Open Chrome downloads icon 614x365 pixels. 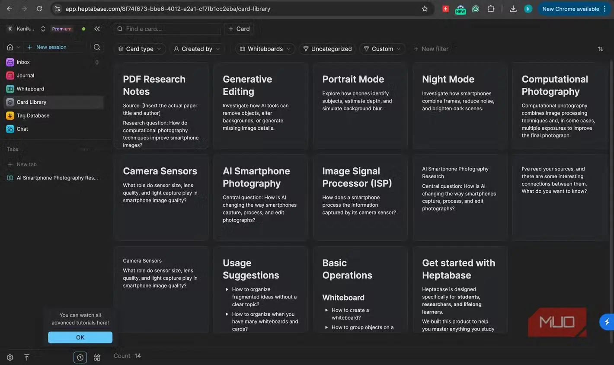point(513,9)
